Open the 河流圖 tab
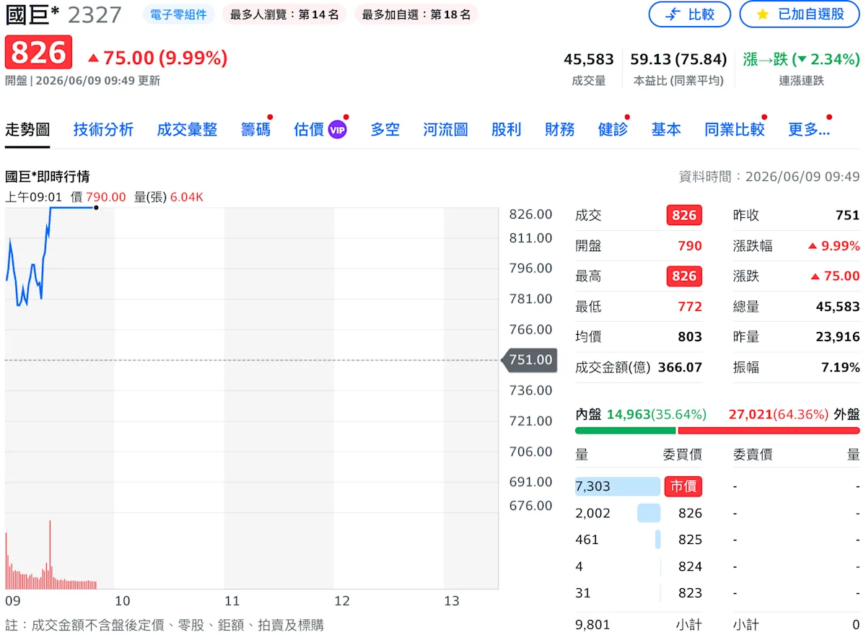The height and width of the screenshot is (635, 866). 445,130
